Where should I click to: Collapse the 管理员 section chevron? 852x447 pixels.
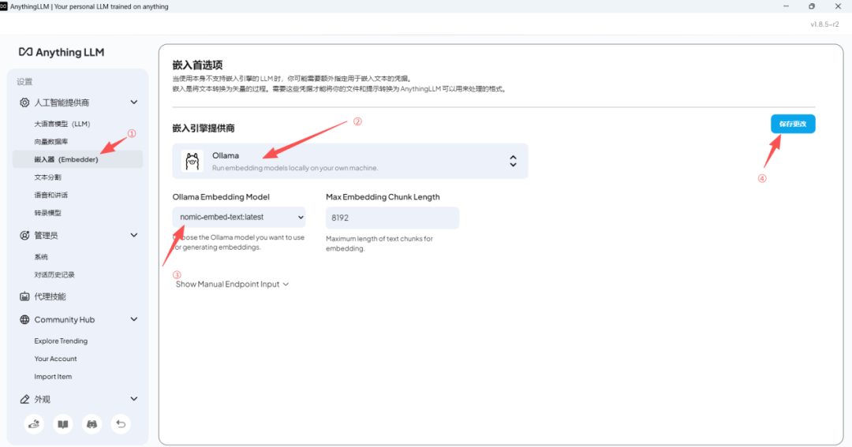pyautogui.click(x=133, y=235)
